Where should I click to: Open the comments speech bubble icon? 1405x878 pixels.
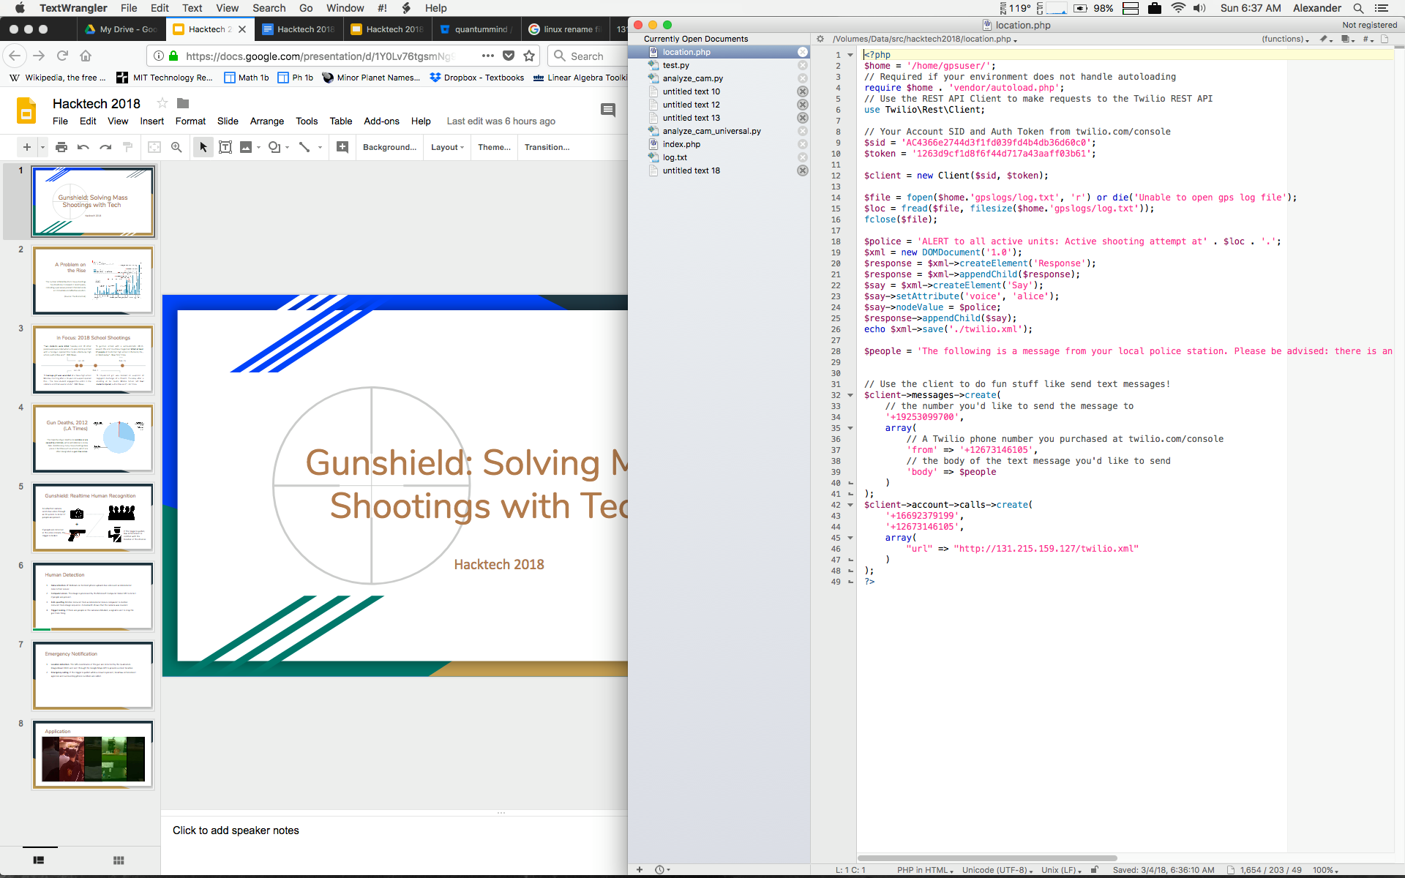tap(607, 110)
